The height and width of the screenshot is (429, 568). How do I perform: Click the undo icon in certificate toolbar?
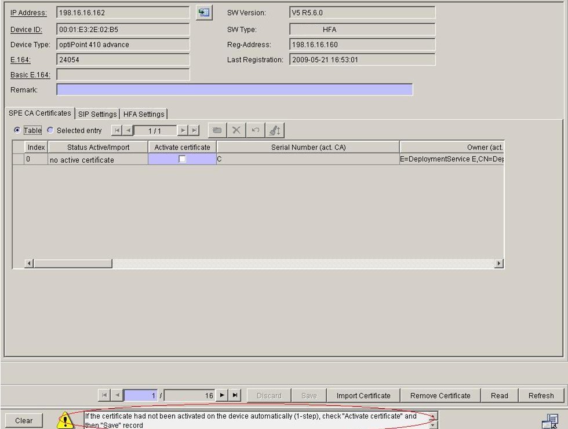pos(256,130)
